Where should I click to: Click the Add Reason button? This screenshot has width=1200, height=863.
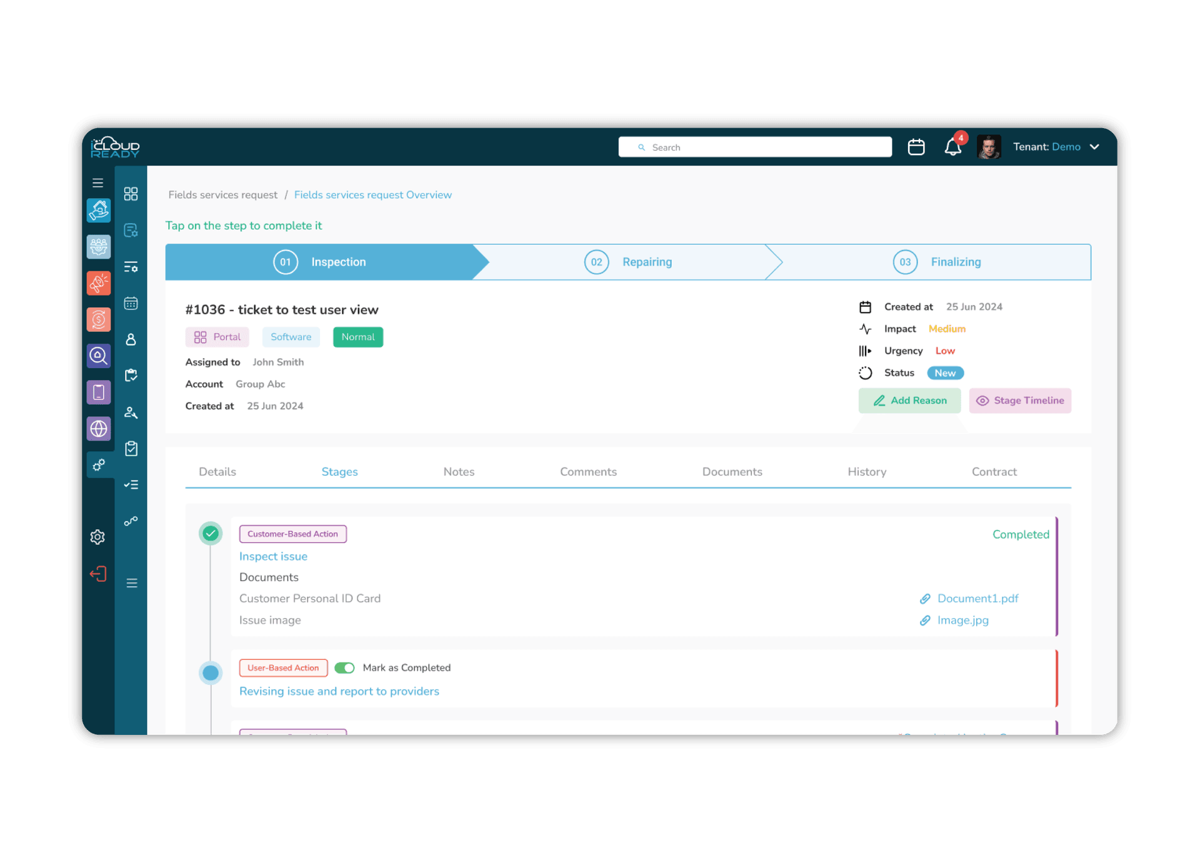(909, 400)
